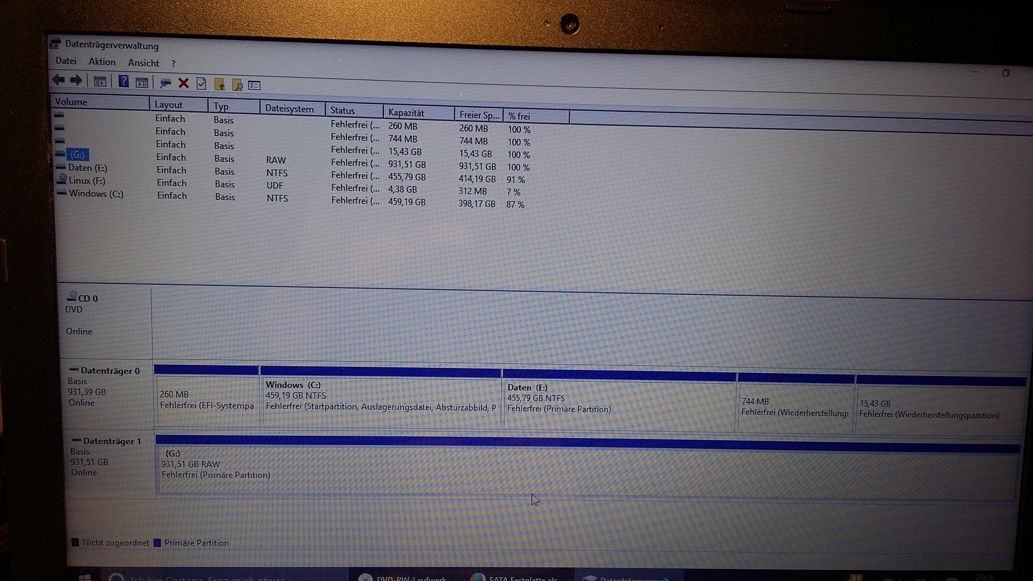Click the checklist settings toolbar icon
This screenshot has width=1033, height=581.
click(254, 85)
